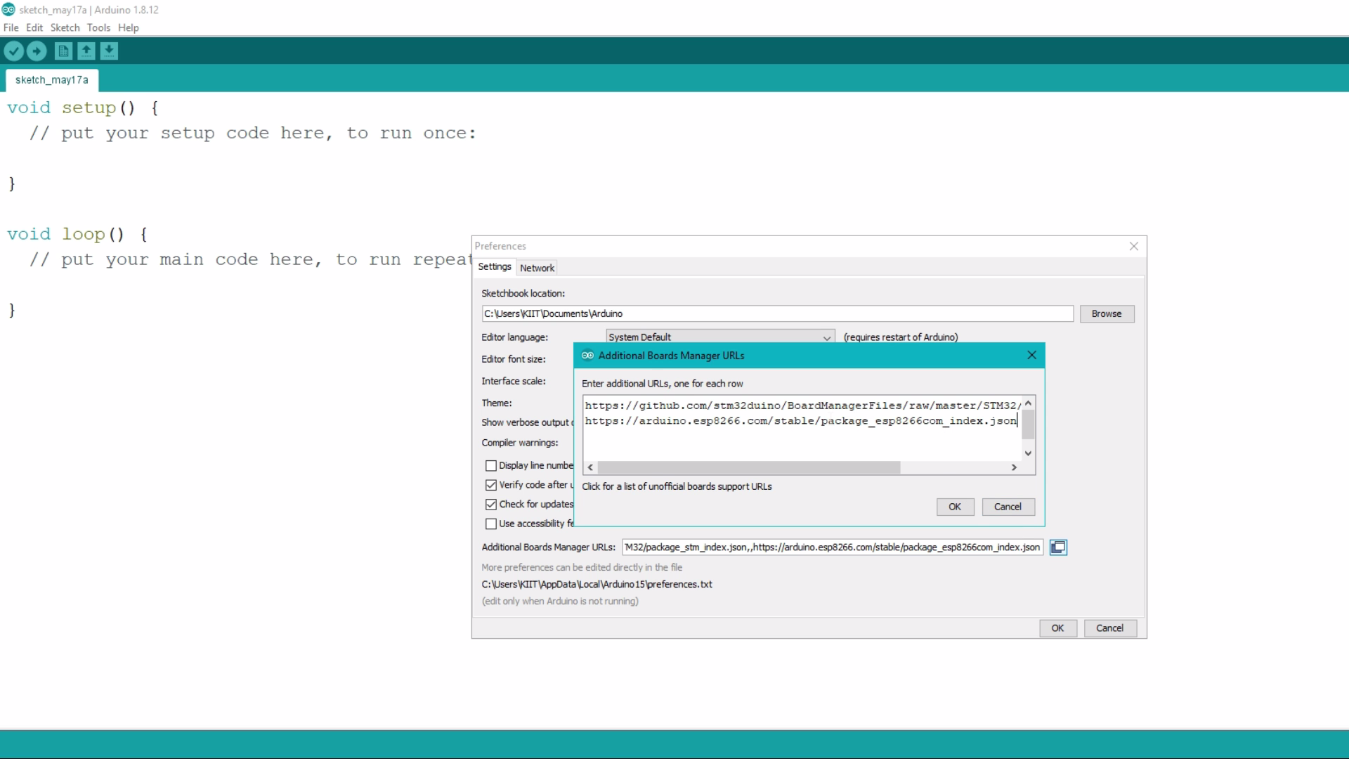Image resolution: width=1349 pixels, height=759 pixels.
Task: Click unofficial boards support URLs link
Action: (678, 486)
